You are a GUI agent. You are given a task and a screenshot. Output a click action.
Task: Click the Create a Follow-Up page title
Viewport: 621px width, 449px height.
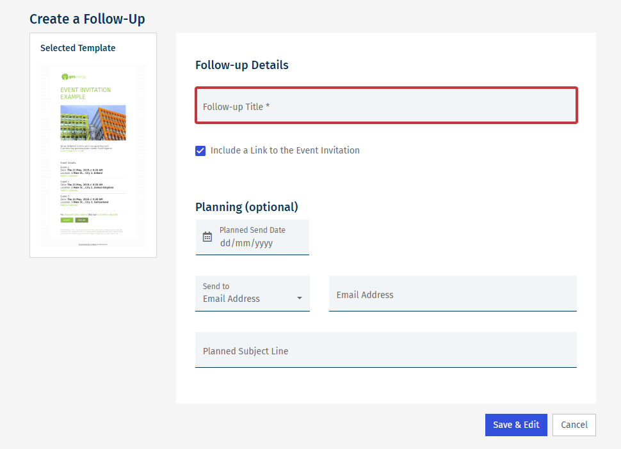click(x=87, y=19)
